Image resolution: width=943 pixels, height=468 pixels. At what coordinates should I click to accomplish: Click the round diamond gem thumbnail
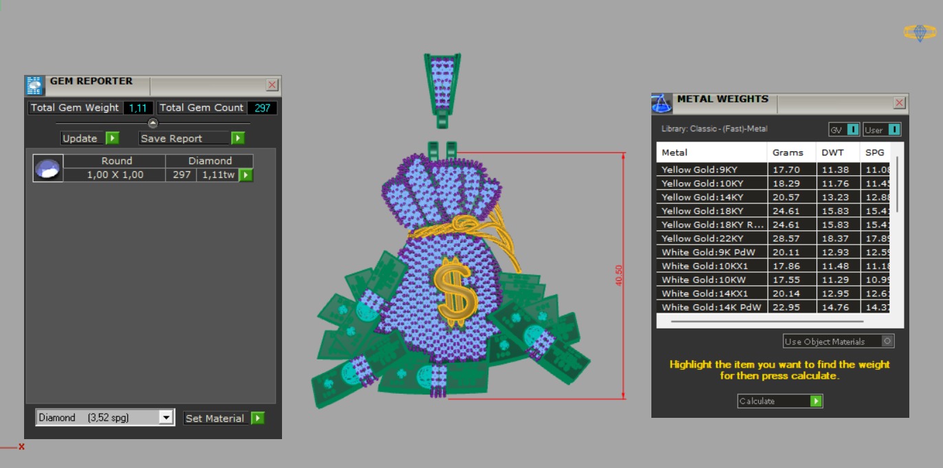[x=48, y=168]
